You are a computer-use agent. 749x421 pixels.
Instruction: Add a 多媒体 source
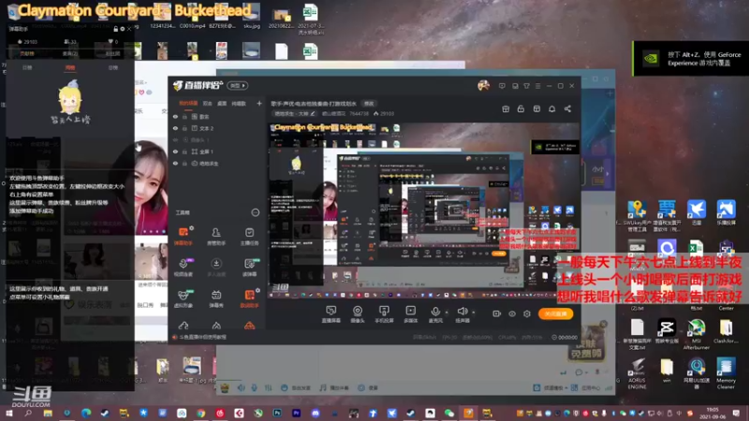(x=410, y=314)
